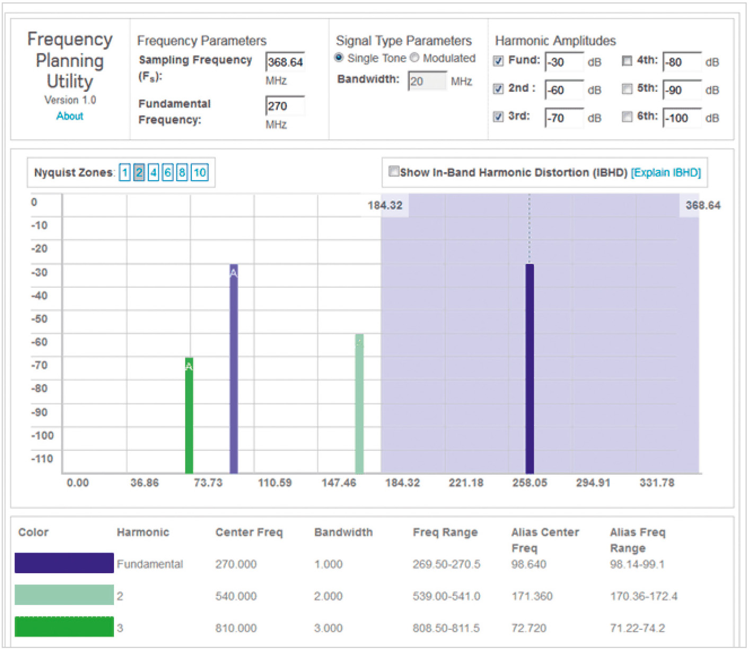
Task: Uncheck the Fund harmonic checkbox
Action: pos(498,61)
